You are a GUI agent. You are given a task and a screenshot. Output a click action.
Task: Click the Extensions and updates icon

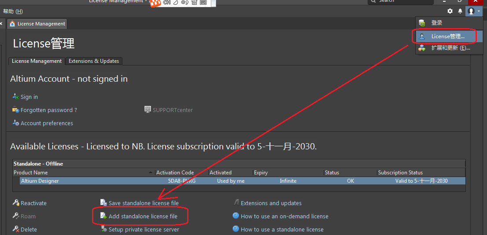[236, 203]
